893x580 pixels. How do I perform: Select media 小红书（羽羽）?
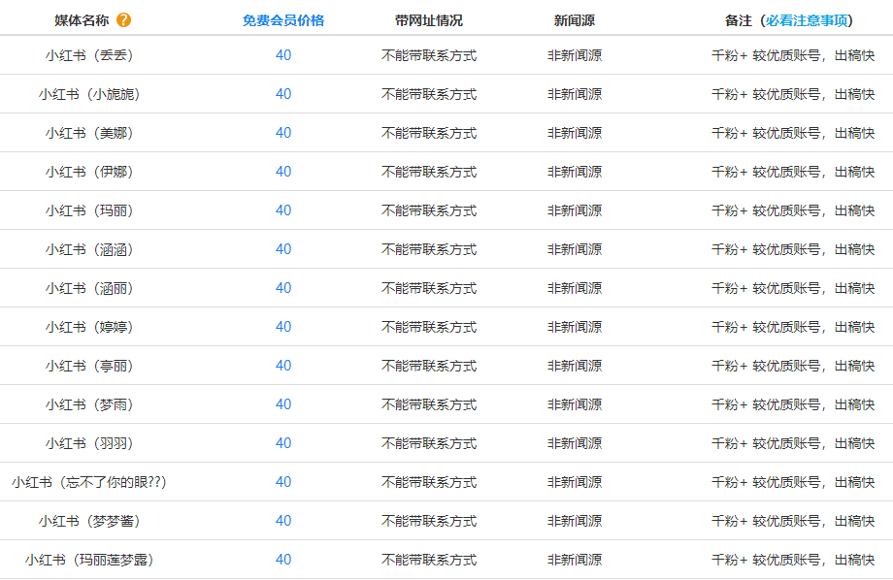pos(89,443)
